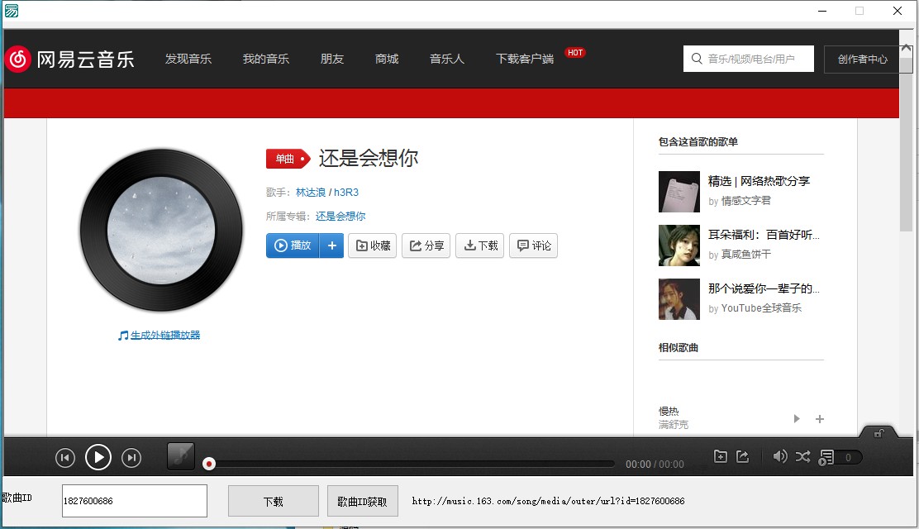Open playlist 那个说爱你一辈子的...
Viewport: 919px width, 529px height.
(764, 288)
